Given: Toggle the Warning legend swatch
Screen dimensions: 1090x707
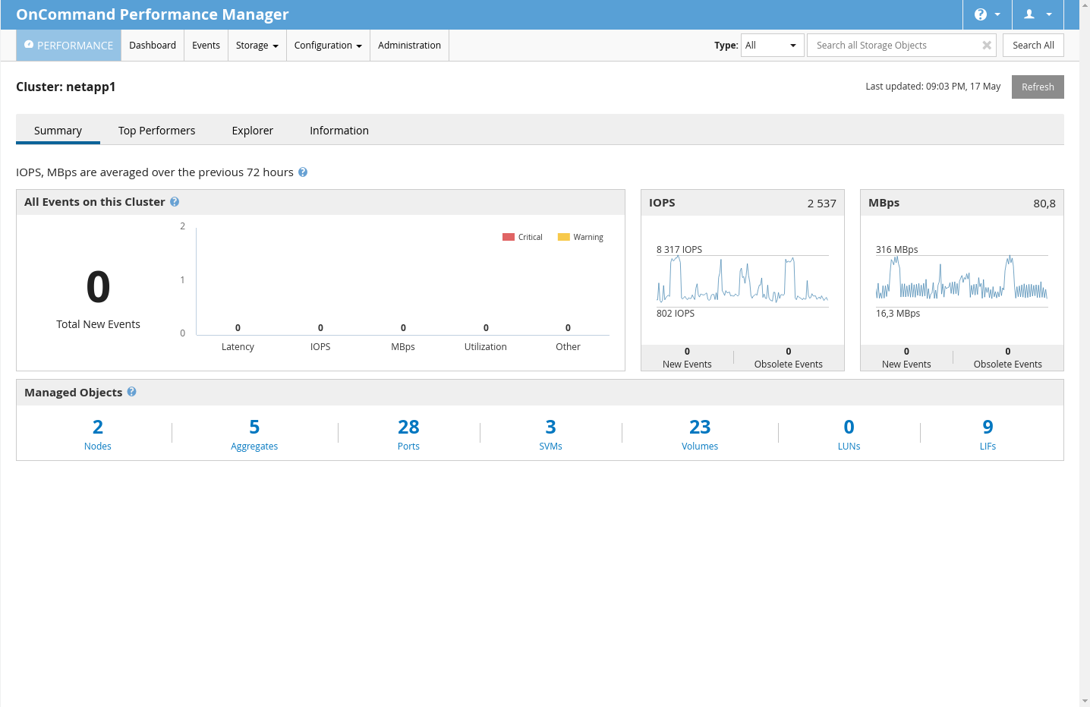Looking at the screenshot, I should click(563, 237).
